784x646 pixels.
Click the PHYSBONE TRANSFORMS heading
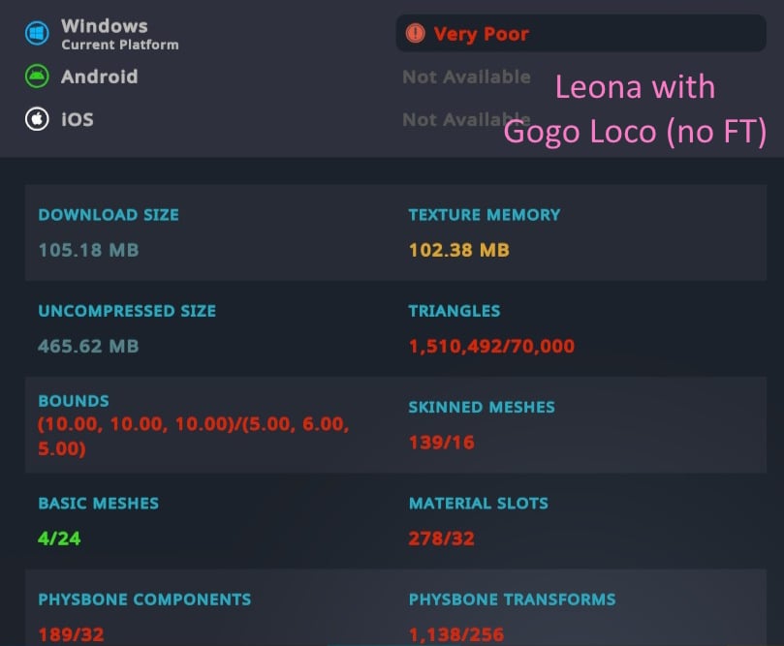coord(512,600)
